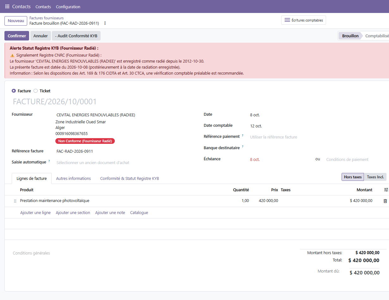Screen dimensions: 389x300
Task: Open the Configuration menu
Action: coord(68,7)
